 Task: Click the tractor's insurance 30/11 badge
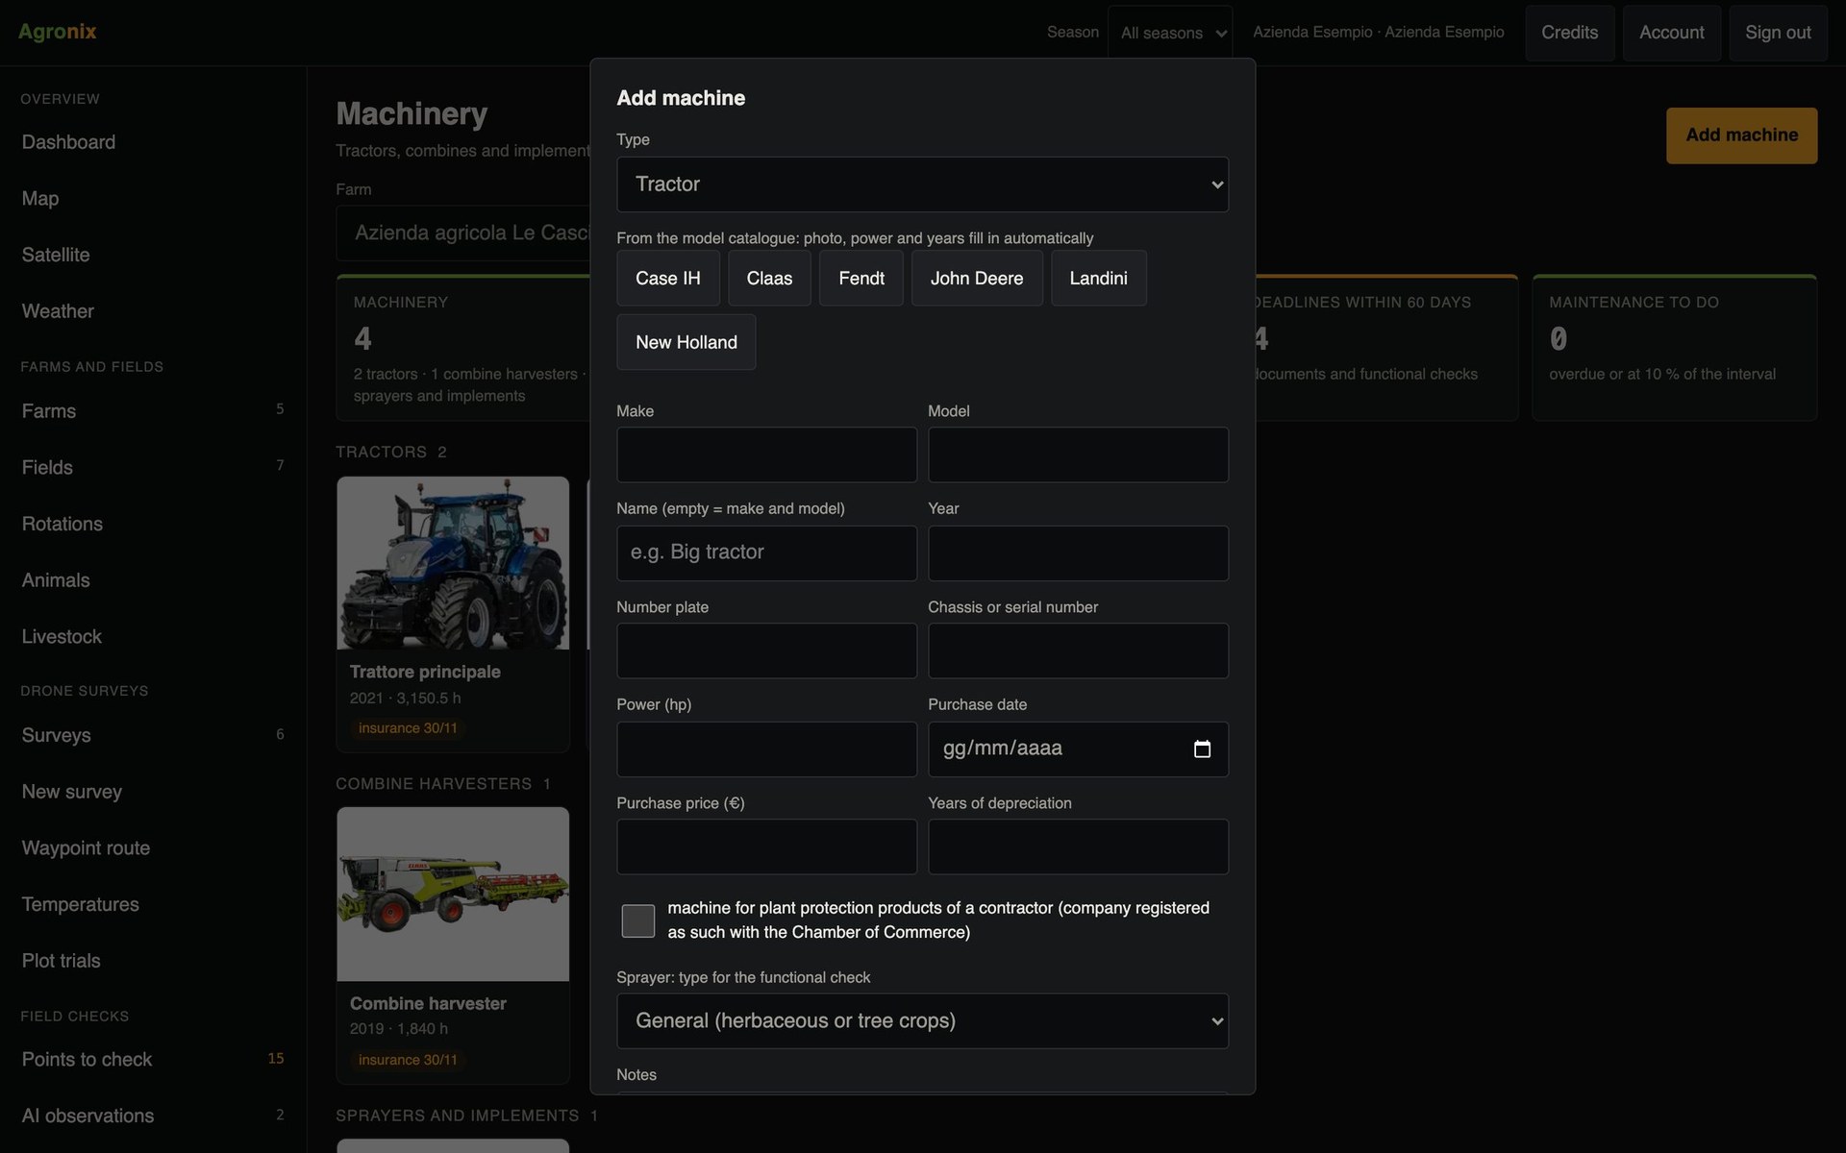[408, 728]
